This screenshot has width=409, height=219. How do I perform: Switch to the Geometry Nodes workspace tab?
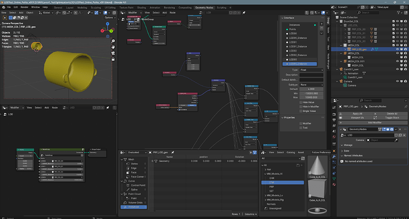[204, 8]
